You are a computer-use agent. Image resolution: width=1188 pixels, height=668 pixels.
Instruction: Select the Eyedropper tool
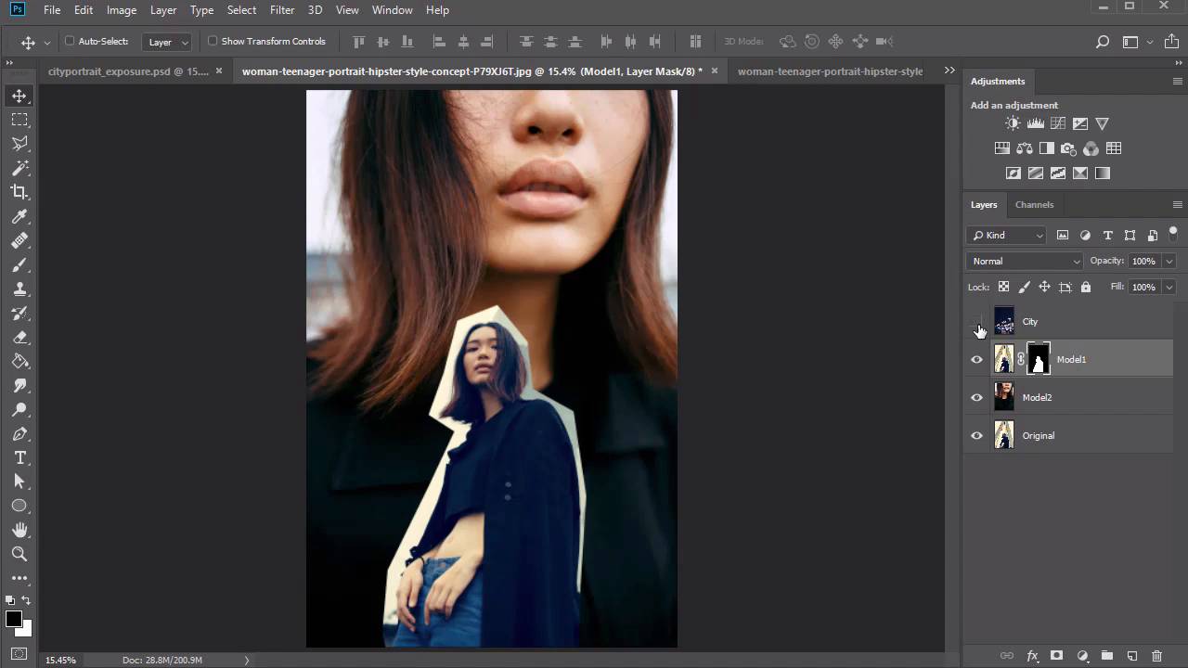point(19,216)
